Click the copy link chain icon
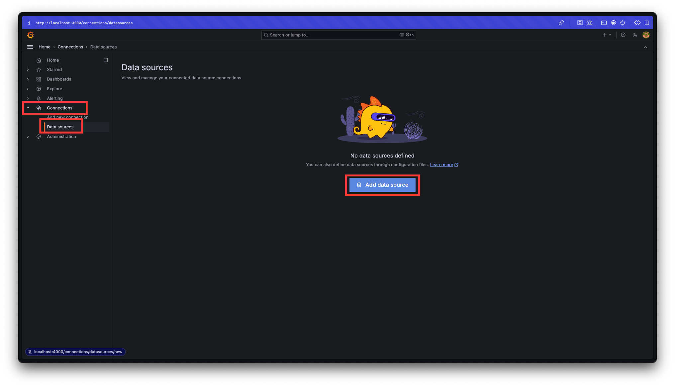 click(561, 23)
